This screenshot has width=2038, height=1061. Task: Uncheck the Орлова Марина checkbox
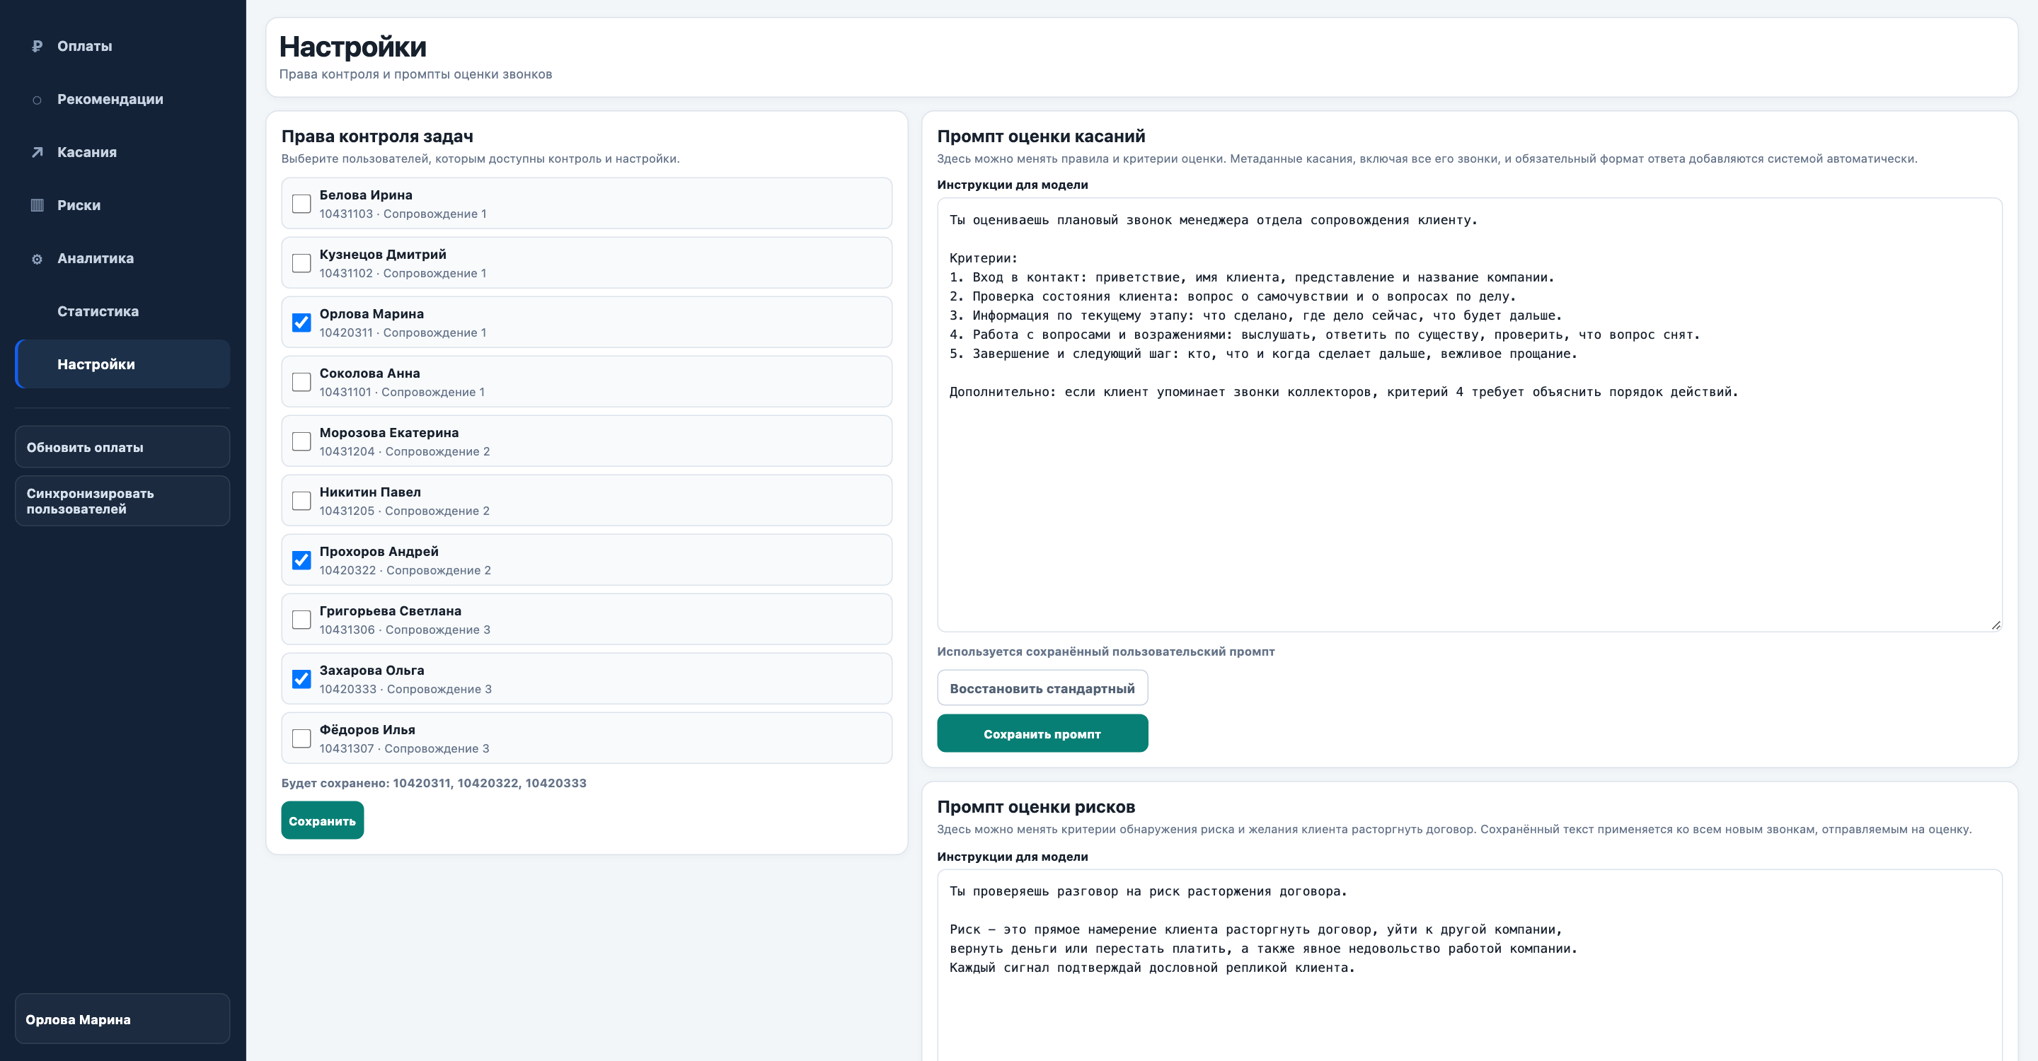pyautogui.click(x=301, y=323)
